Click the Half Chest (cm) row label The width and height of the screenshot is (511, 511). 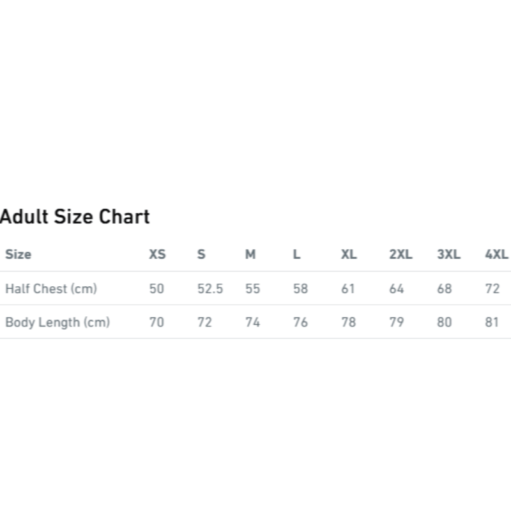tap(51, 289)
